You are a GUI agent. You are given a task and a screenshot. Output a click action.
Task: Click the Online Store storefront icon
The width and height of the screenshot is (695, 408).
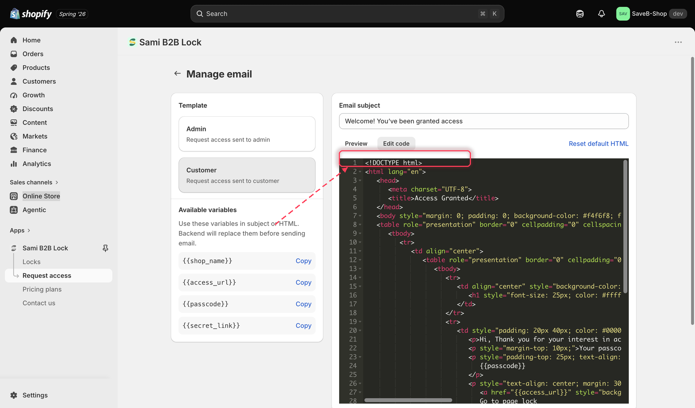tap(14, 196)
